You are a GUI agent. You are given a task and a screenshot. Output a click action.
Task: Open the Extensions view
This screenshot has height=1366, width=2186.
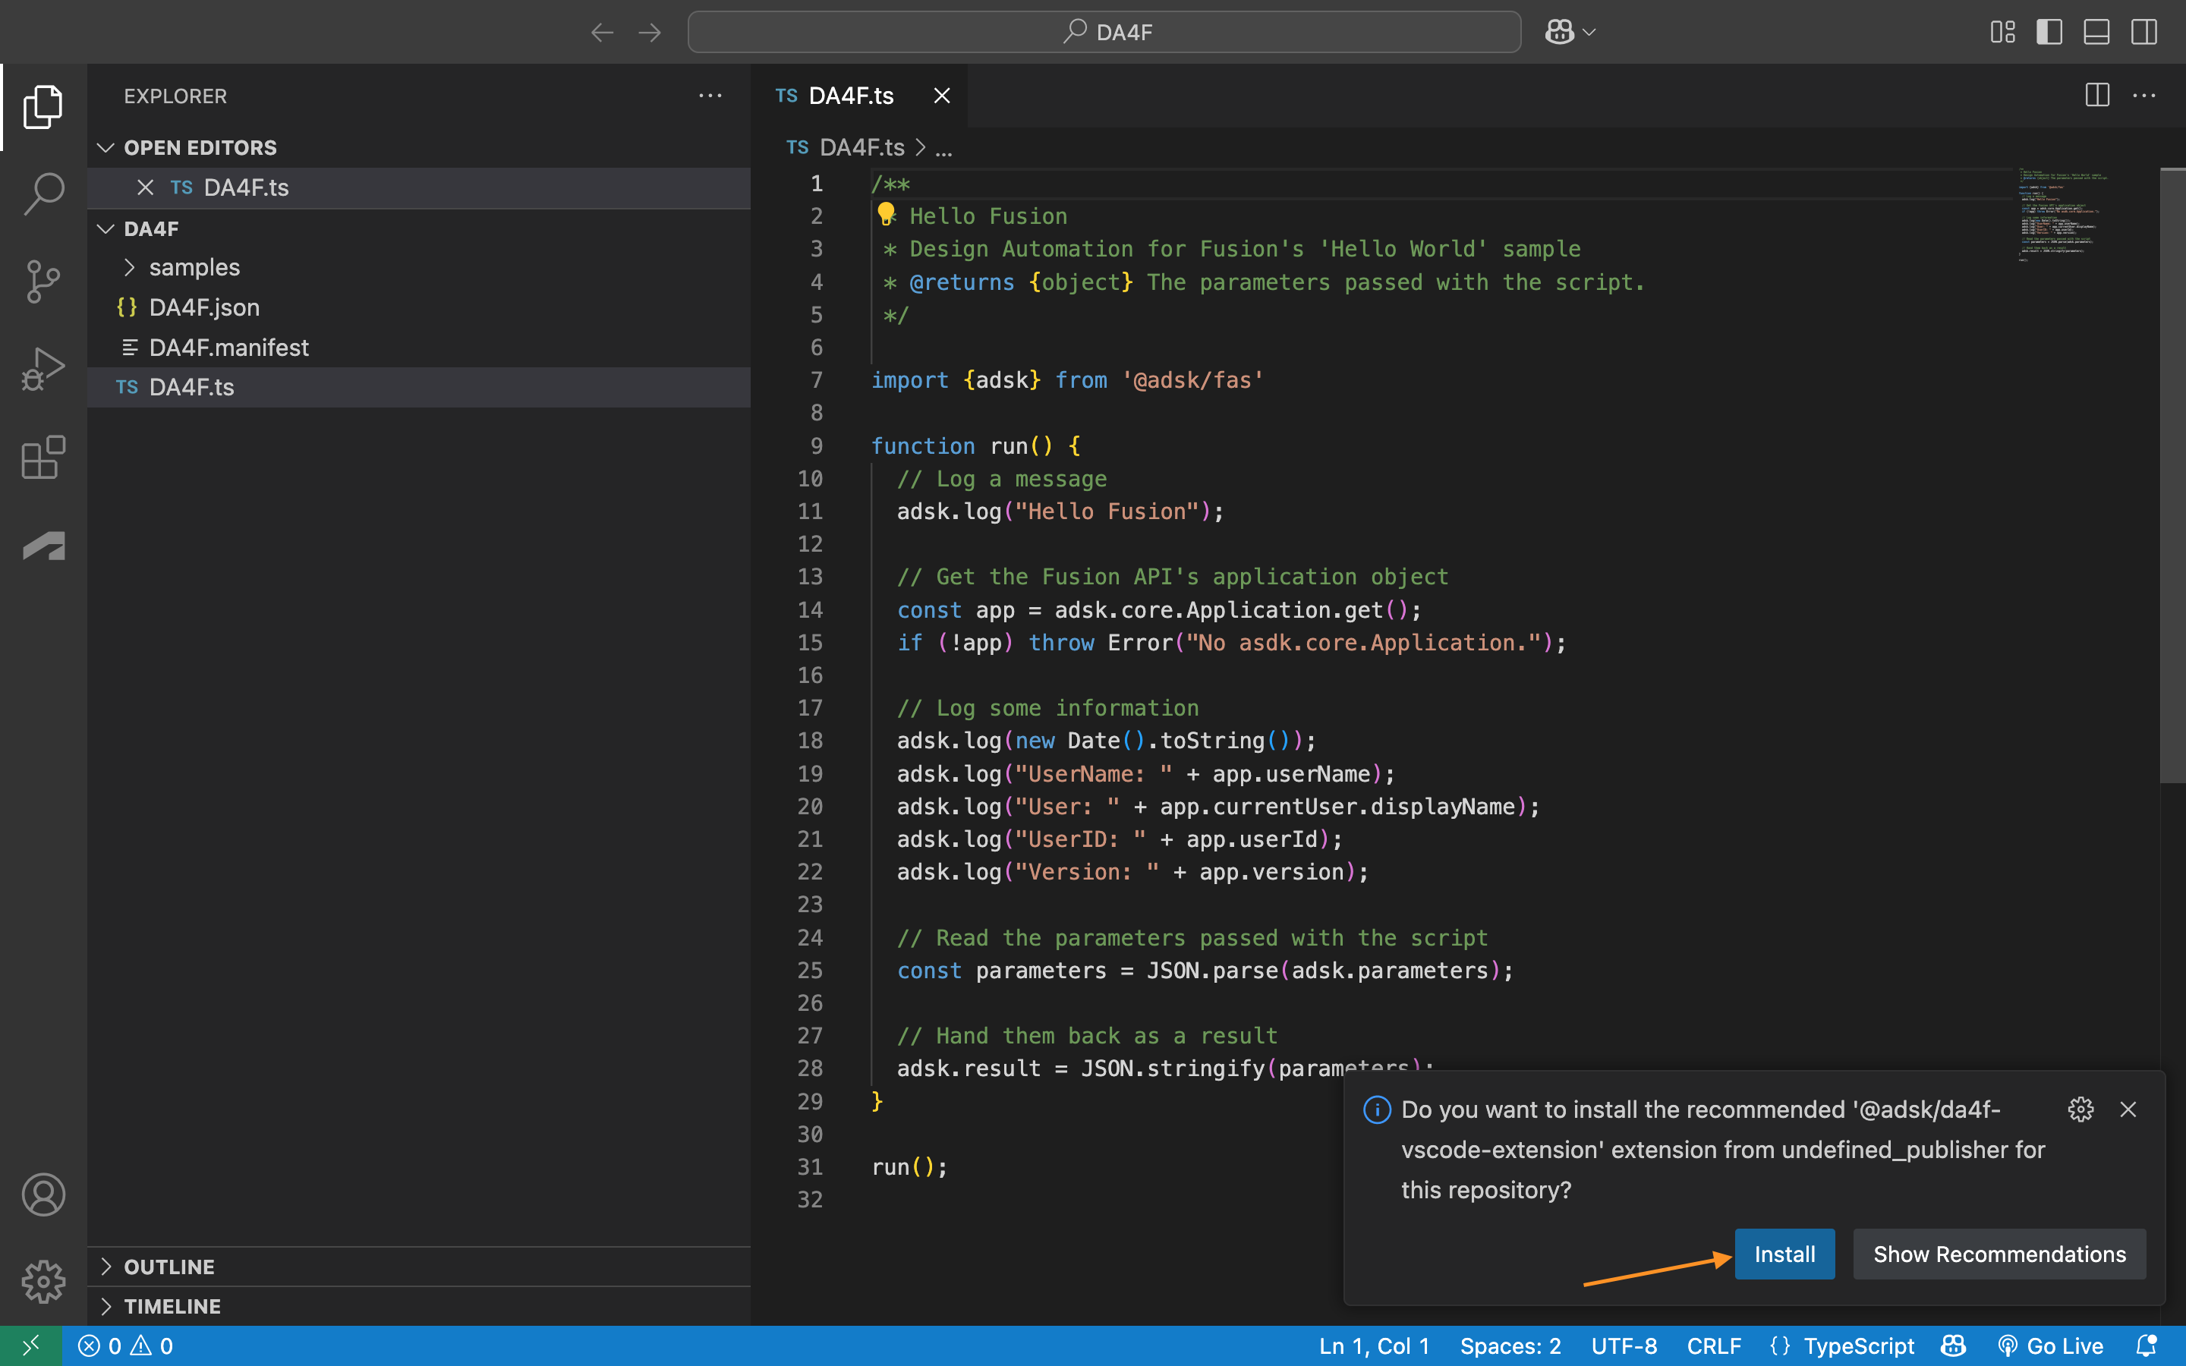coord(42,457)
